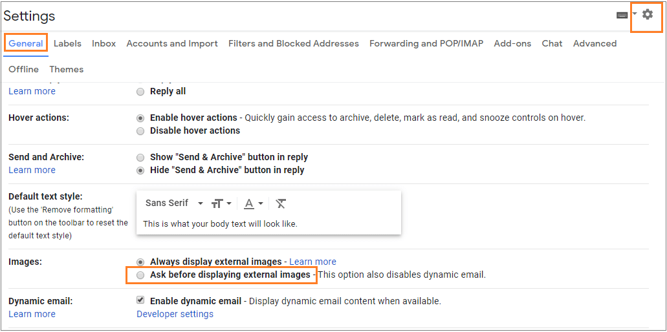Image resolution: width=667 pixels, height=332 pixels.
Task: Switch to the Inbox tab
Action: (x=104, y=43)
